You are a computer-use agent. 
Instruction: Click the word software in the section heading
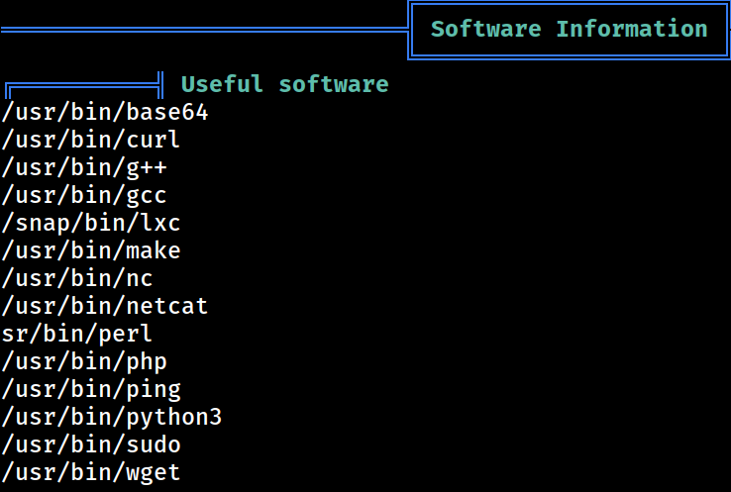334,84
